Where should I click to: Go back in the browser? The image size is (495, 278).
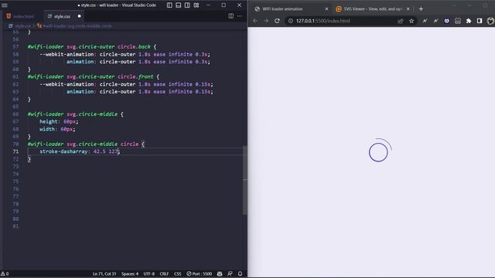(255, 21)
